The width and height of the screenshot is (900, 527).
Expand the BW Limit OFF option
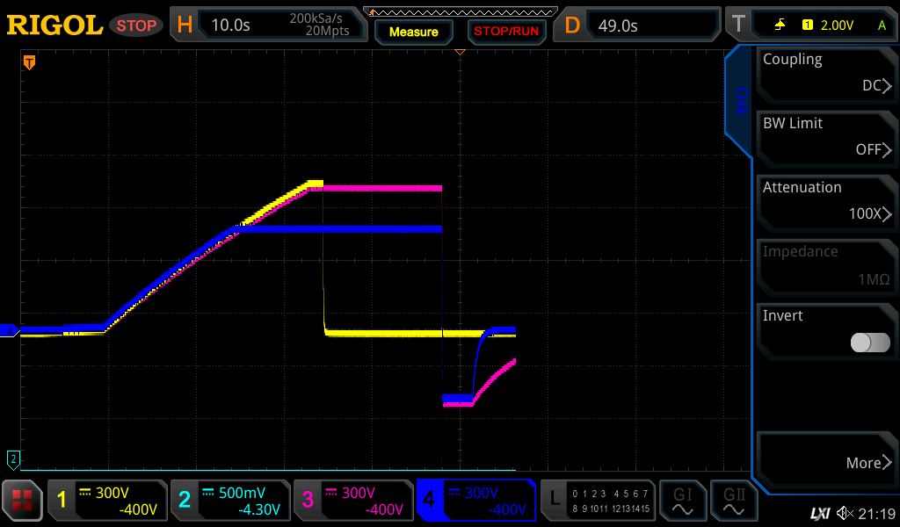826,138
